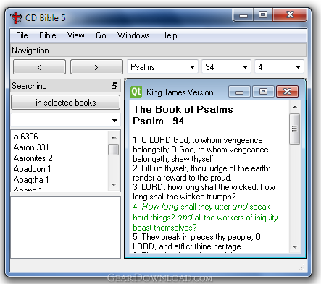Click the 'The Book of Psalms' heading

coord(183,109)
